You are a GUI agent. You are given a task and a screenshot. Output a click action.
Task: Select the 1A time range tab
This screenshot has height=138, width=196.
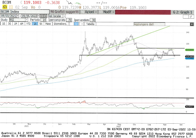pyautogui.click(x=35, y=24)
